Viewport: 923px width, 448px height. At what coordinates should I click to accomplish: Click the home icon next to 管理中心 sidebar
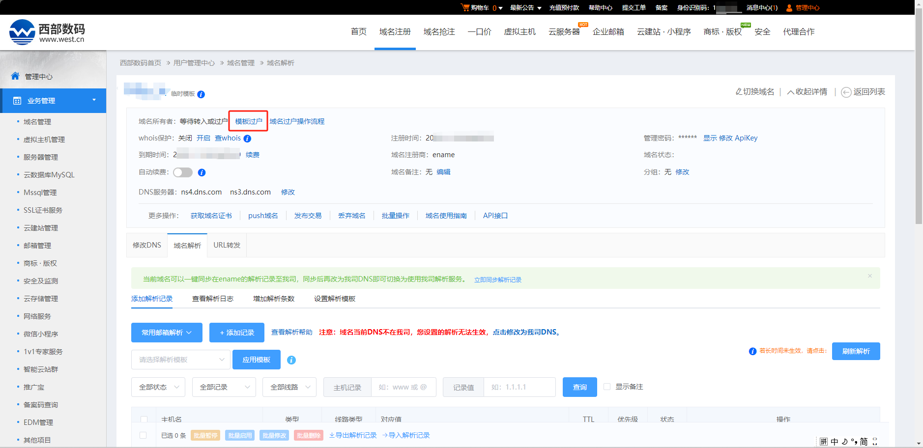click(15, 76)
